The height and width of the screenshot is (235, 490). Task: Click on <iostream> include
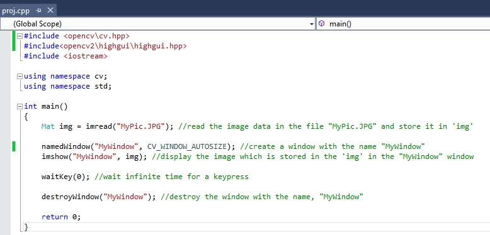tap(85, 56)
